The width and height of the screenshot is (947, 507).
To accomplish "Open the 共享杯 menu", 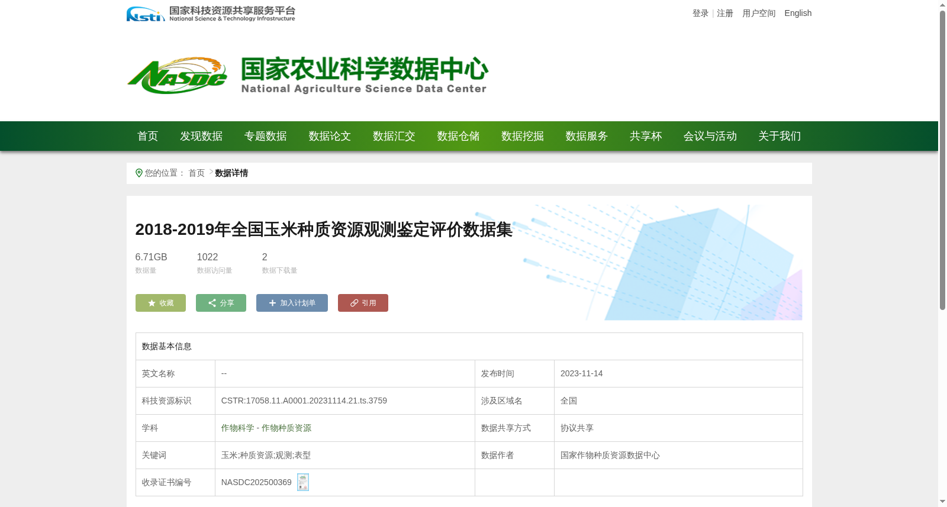I will (x=646, y=136).
